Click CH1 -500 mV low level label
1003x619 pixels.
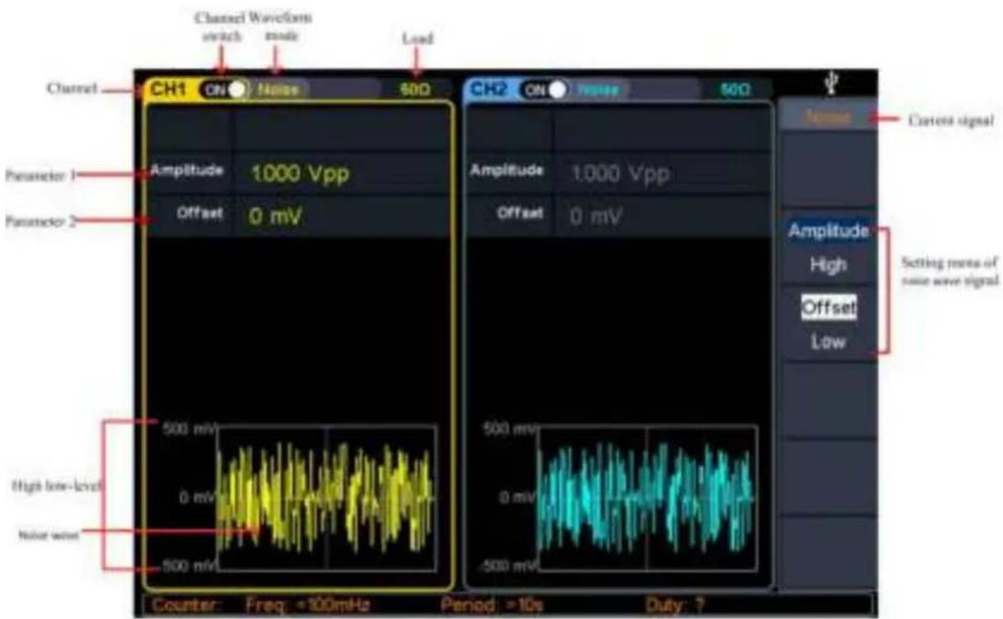[188, 566]
